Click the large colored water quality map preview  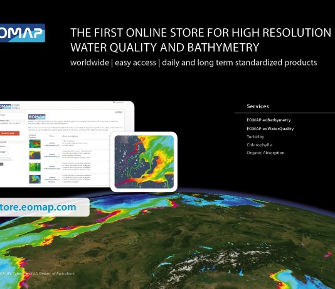(144, 162)
